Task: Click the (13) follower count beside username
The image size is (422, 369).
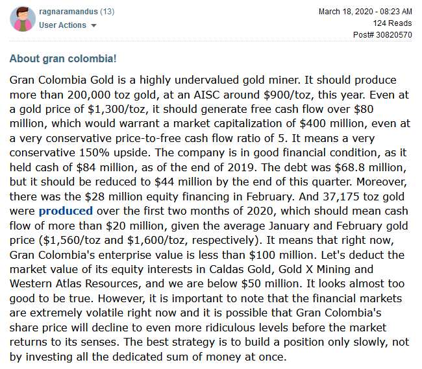Action: 107,12
